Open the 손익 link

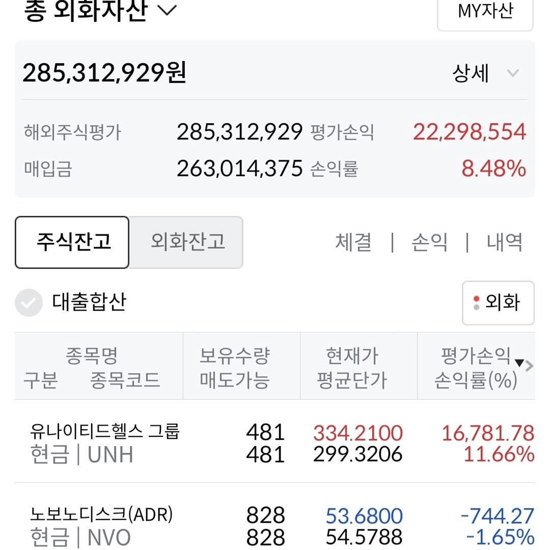click(429, 242)
